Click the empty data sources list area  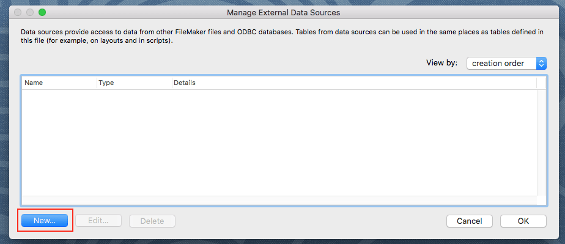point(279,142)
